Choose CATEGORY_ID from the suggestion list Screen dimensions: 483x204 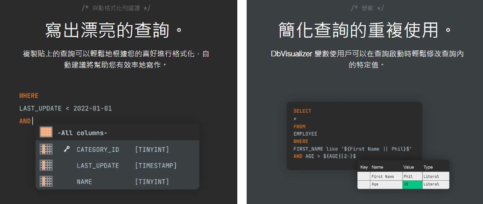point(98,150)
